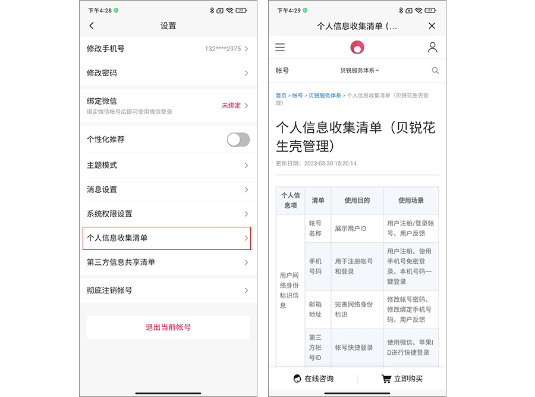Tap the 在线咨询 headset icon
Viewport: 535px width, 397px height.
point(297,379)
